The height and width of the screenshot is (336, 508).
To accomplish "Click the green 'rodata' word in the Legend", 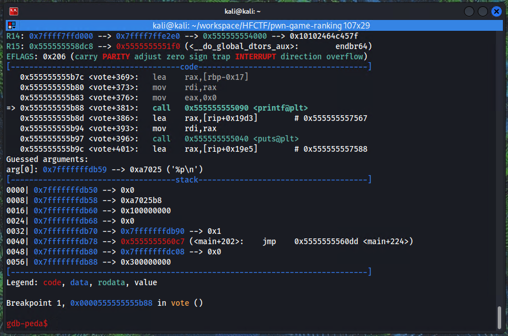I will pos(111,282).
